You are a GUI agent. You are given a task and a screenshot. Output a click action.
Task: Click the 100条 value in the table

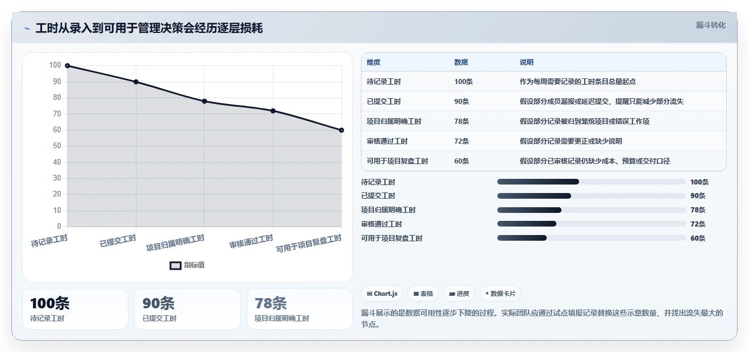click(x=464, y=82)
